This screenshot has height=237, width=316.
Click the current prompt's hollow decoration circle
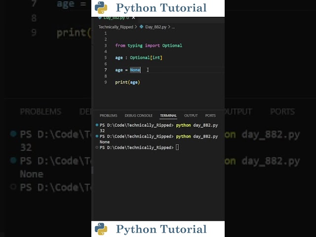97,147
